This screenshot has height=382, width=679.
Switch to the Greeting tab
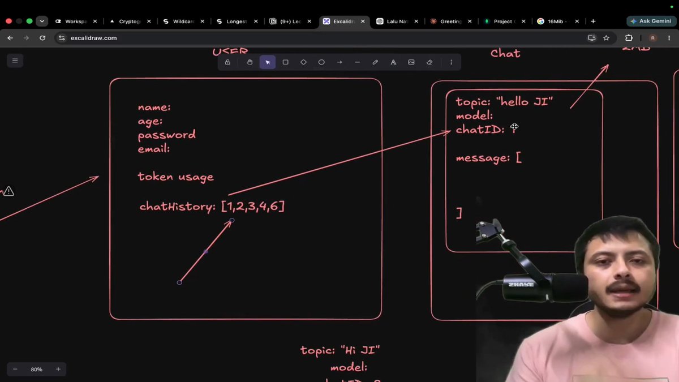[x=451, y=21]
